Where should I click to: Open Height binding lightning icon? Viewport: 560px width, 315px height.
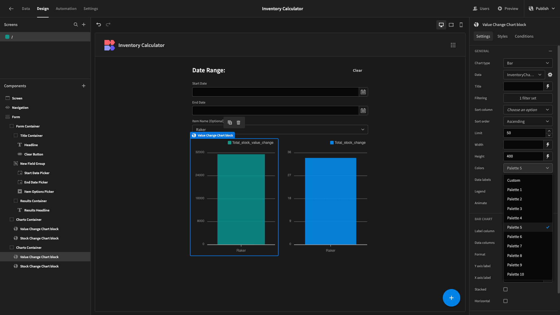click(x=548, y=156)
